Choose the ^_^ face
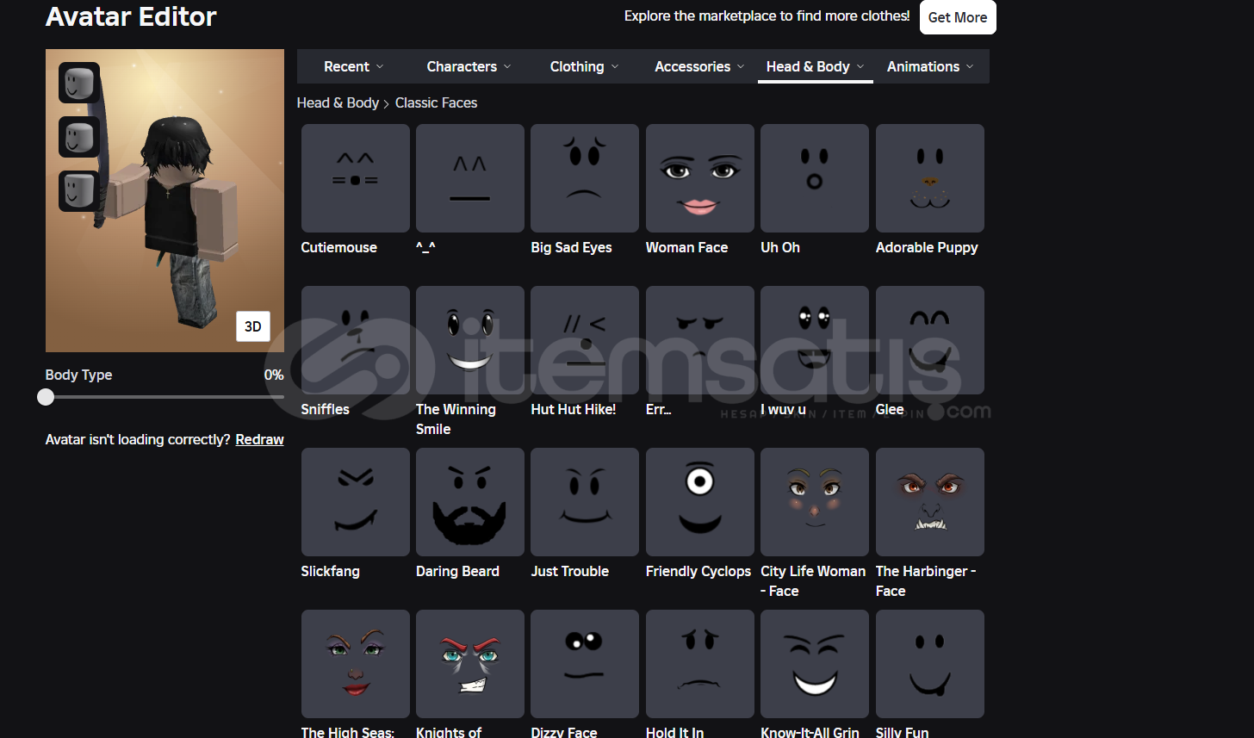This screenshot has height=738, width=1254. [x=469, y=178]
